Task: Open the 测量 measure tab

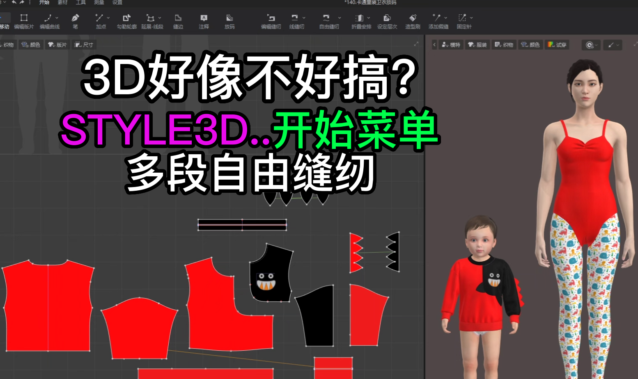Action: [99, 2]
